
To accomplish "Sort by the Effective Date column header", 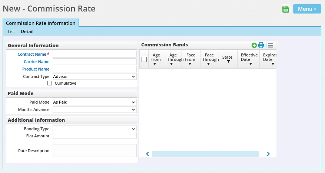I will coord(249,57).
